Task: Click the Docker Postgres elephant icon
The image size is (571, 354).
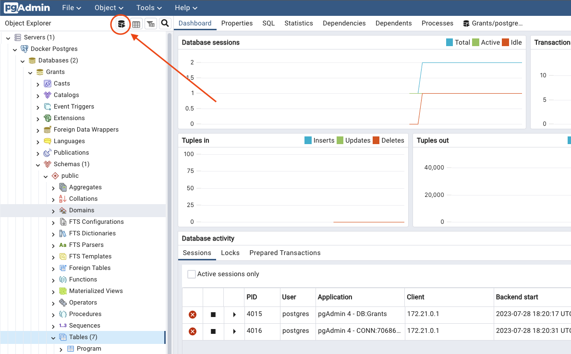Action: 24,49
